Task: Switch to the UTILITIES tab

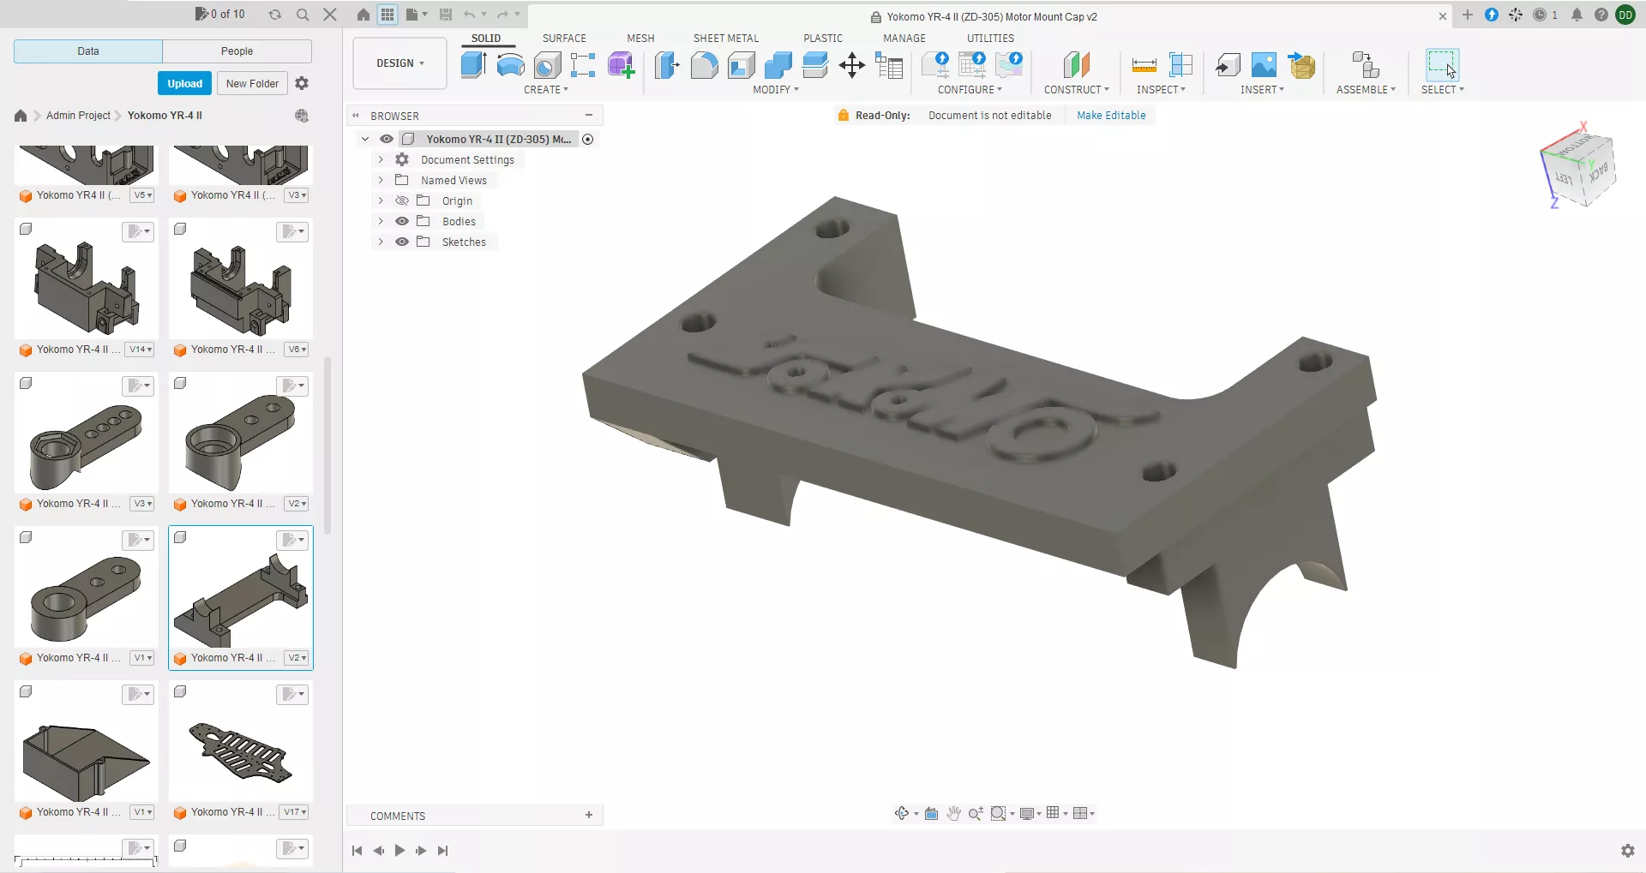Action: pos(990,39)
